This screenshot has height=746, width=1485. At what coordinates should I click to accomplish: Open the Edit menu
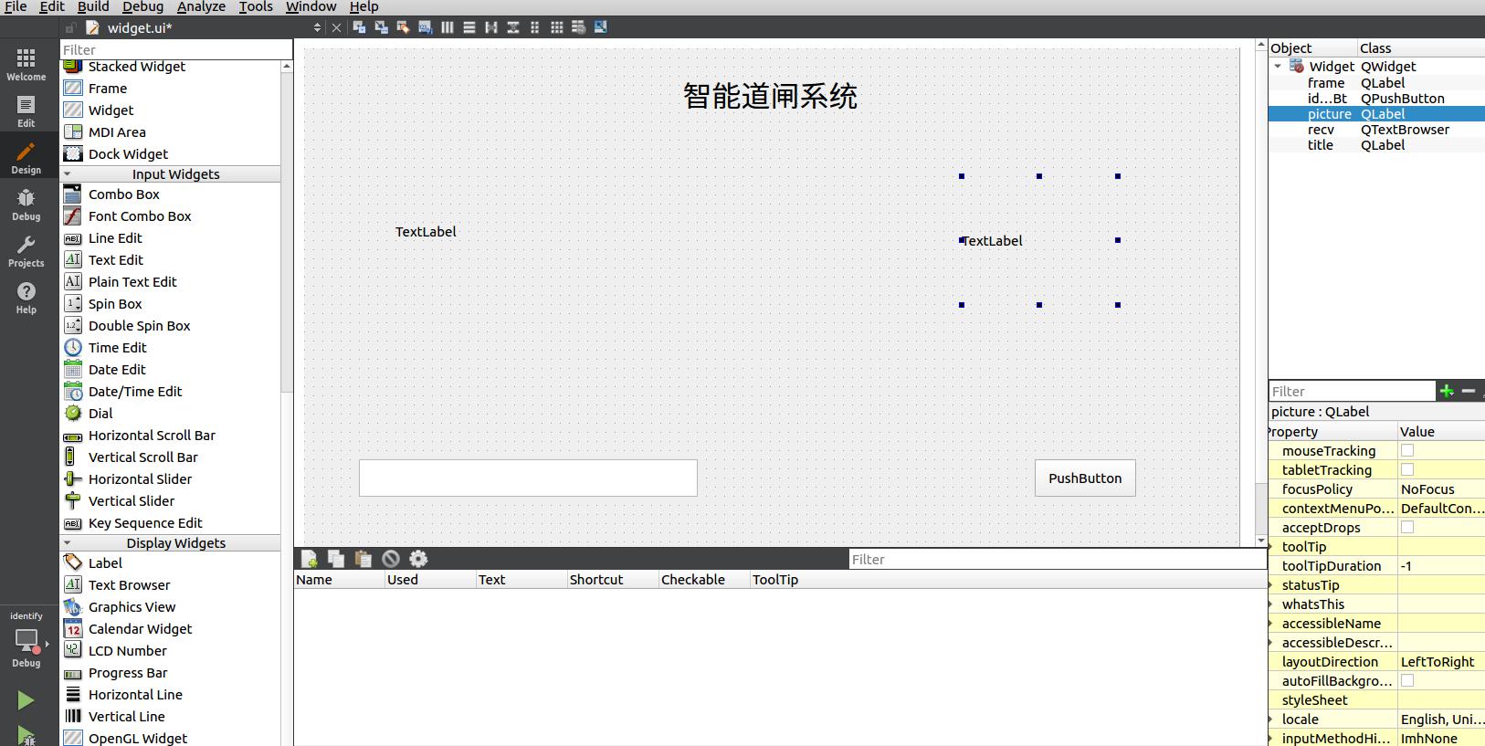pos(52,6)
